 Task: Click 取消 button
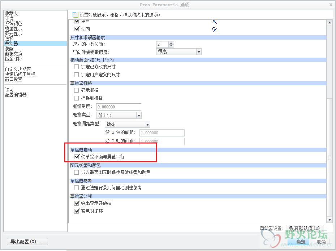coord(321,242)
